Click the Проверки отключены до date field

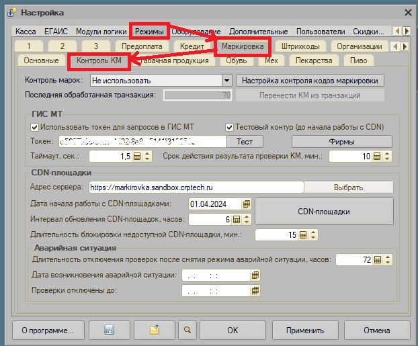[x=216, y=290]
